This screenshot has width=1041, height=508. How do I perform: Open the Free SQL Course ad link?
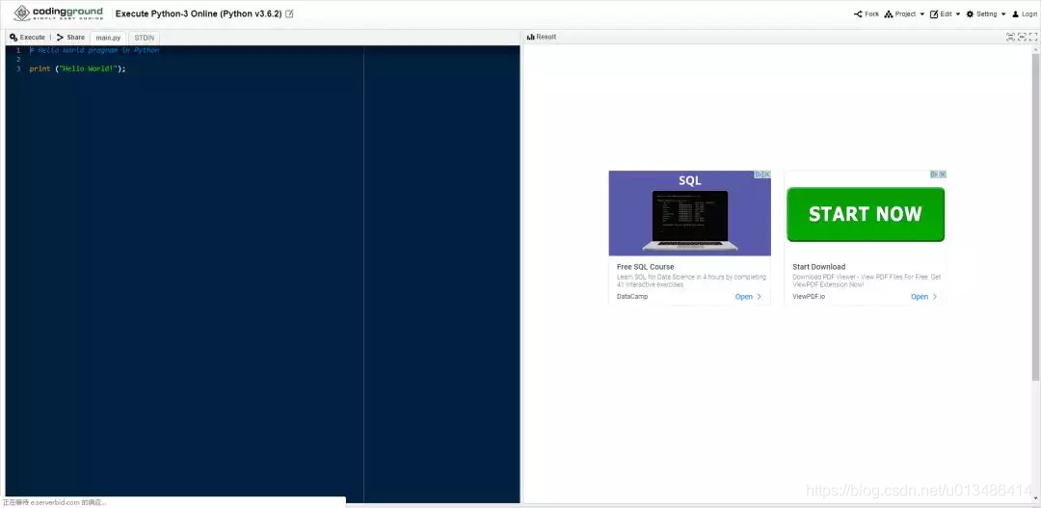click(645, 267)
